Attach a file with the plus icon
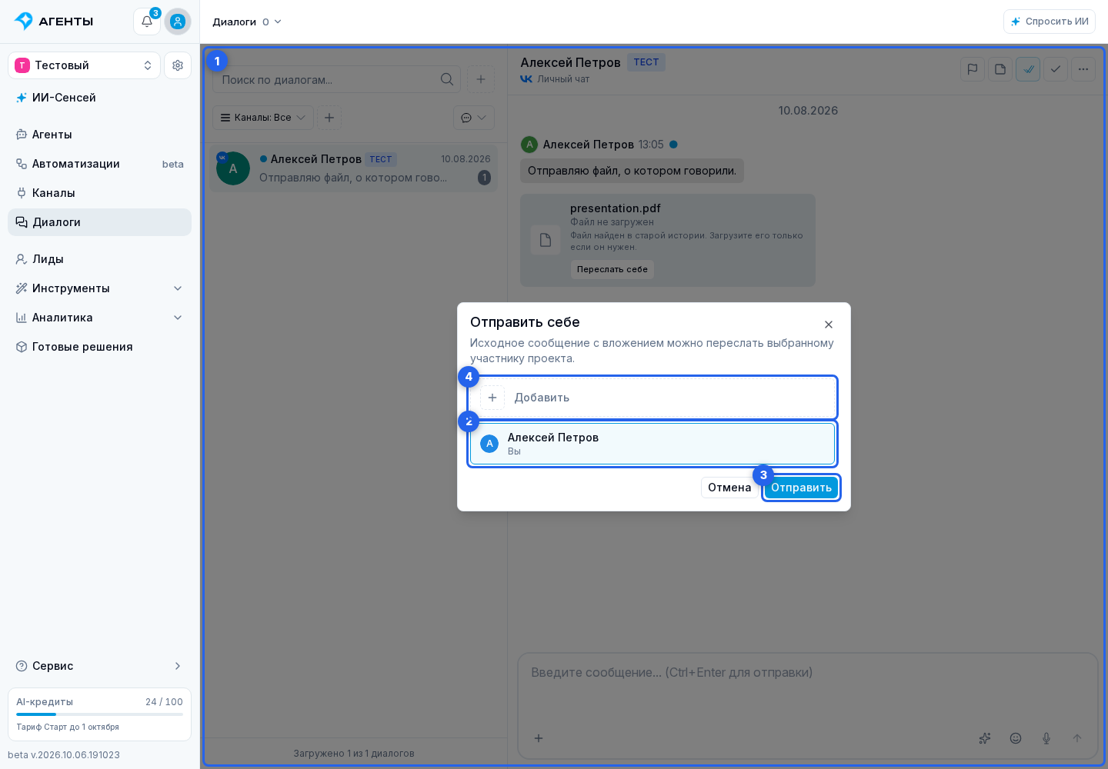Image resolution: width=1108 pixels, height=769 pixels. pos(539,738)
